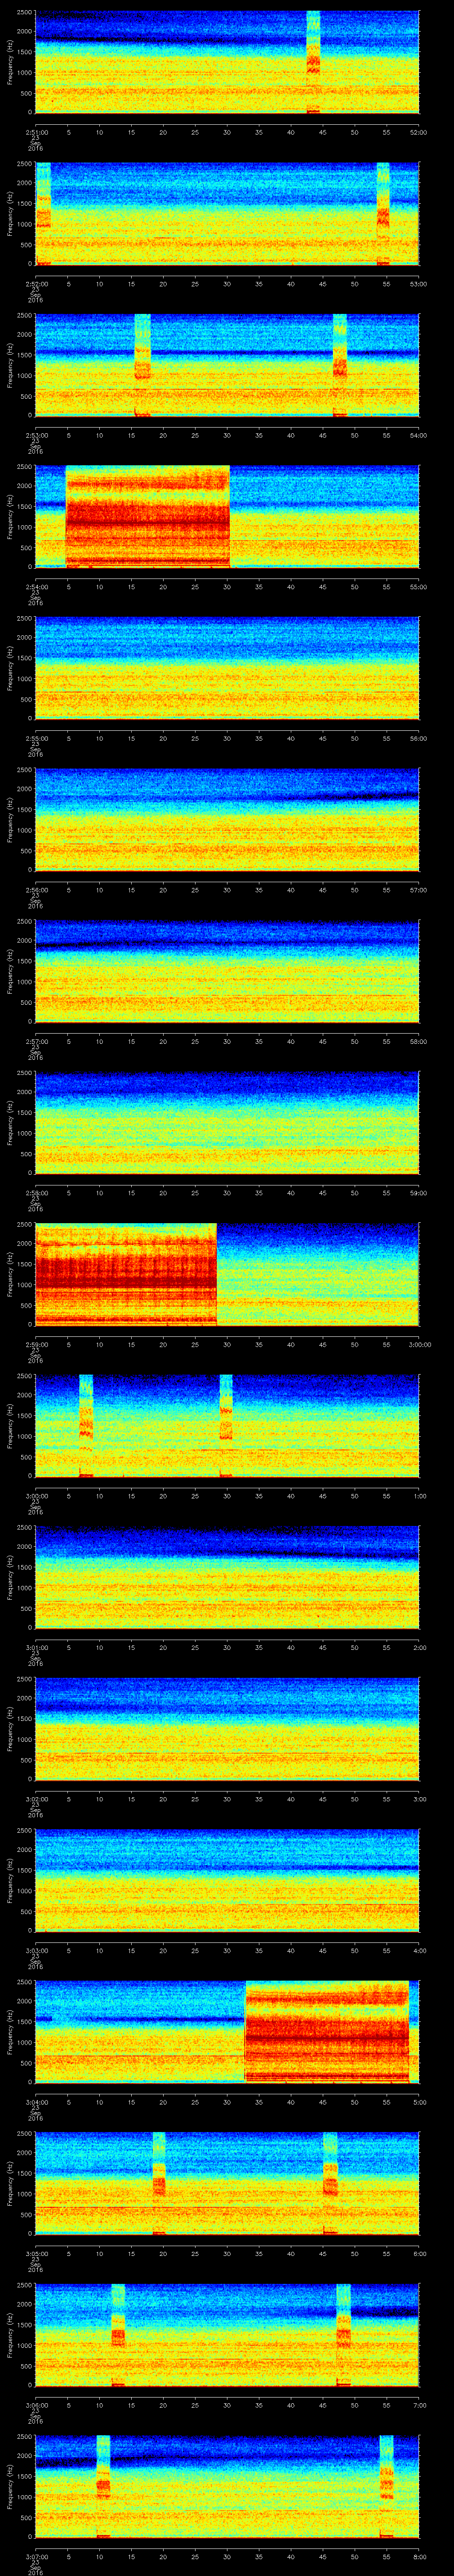Click the 3:00:00 end label under the 2:59:00 spectrogram
Screen dimensions: 454x2576
pos(419,1344)
